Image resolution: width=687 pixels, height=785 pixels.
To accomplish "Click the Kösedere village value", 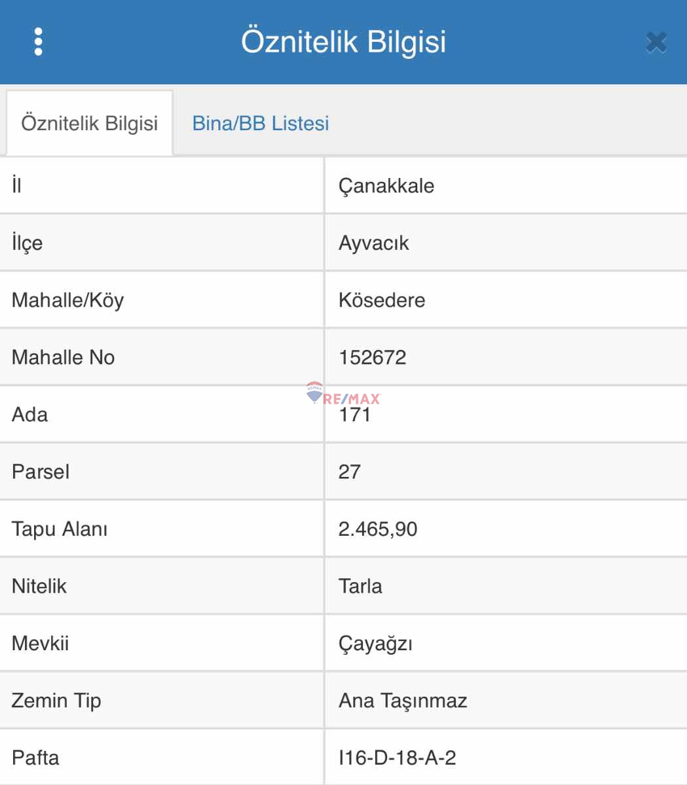I will 382,300.
